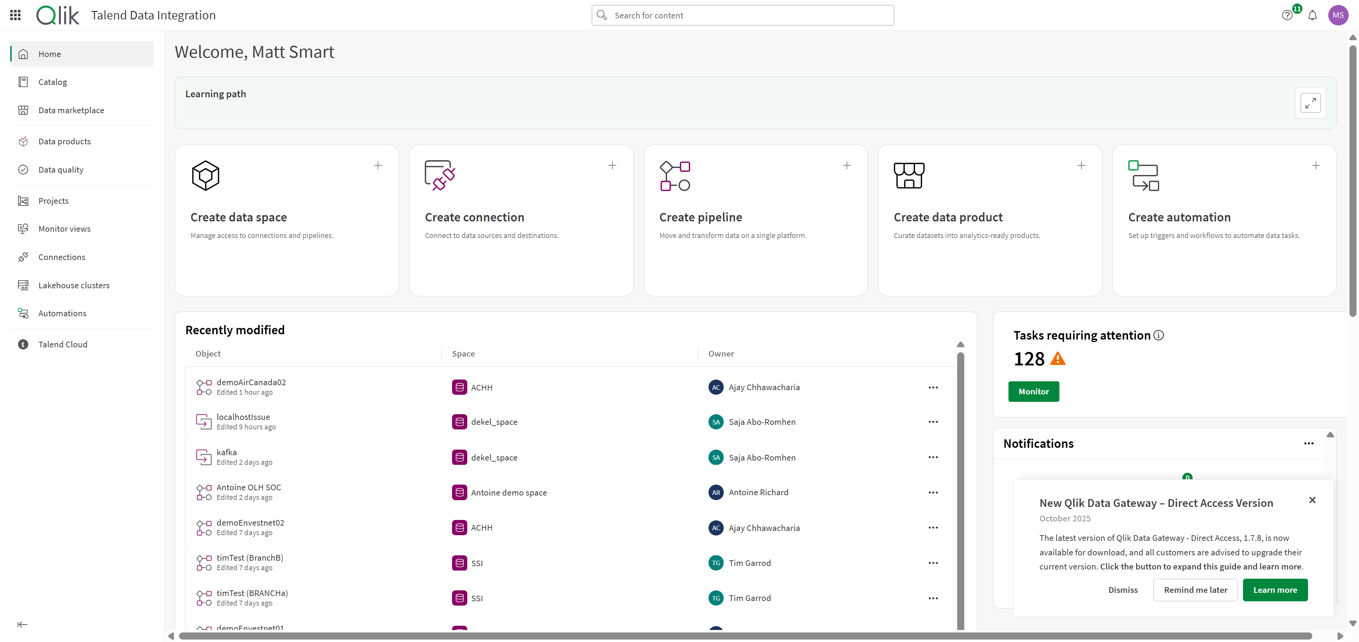Close the Qlik Data Gateway notification
This screenshot has width=1359, height=642.
click(x=1312, y=500)
